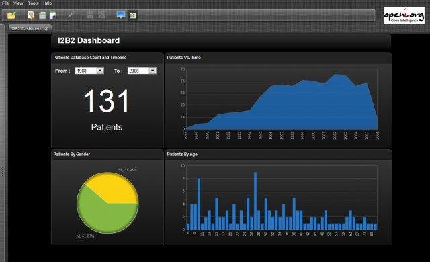This screenshot has width=430, height=262.
Task: Open the From year dropdown arrow
Action: coord(100,71)
